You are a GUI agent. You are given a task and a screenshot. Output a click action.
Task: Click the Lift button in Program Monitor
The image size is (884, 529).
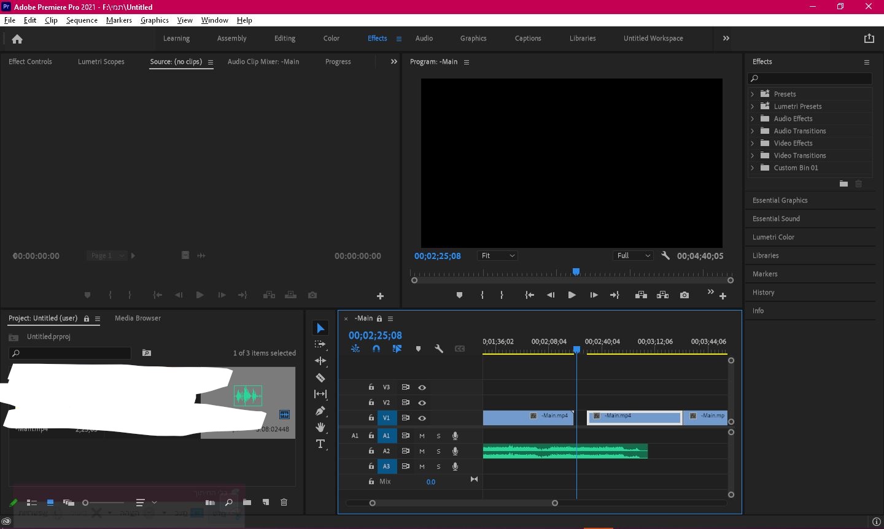click(641, 295)
